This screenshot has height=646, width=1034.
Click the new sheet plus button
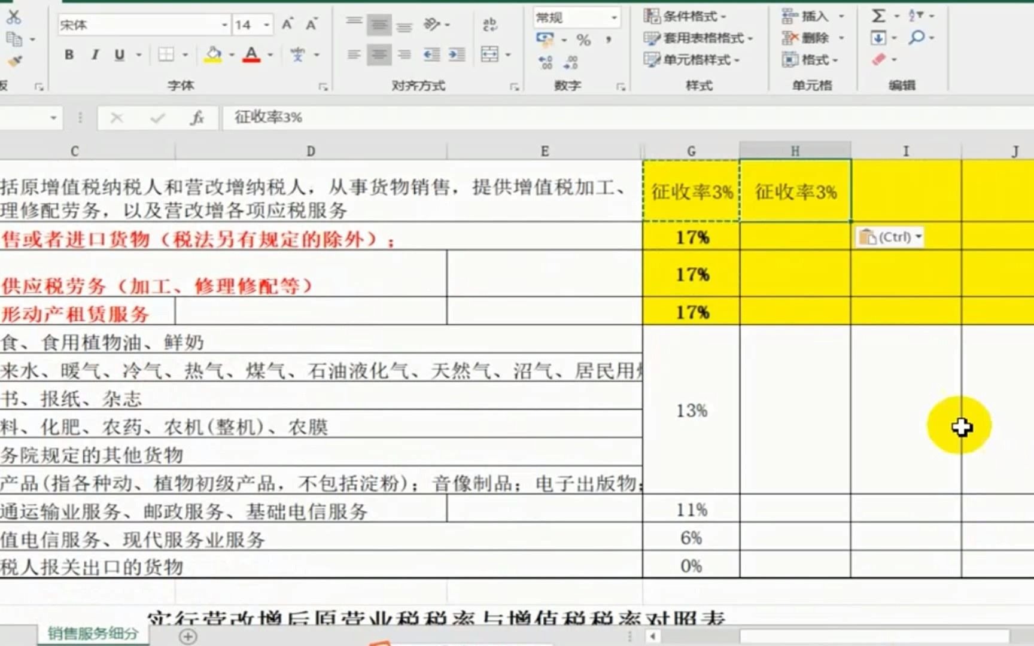coord(189,637)
